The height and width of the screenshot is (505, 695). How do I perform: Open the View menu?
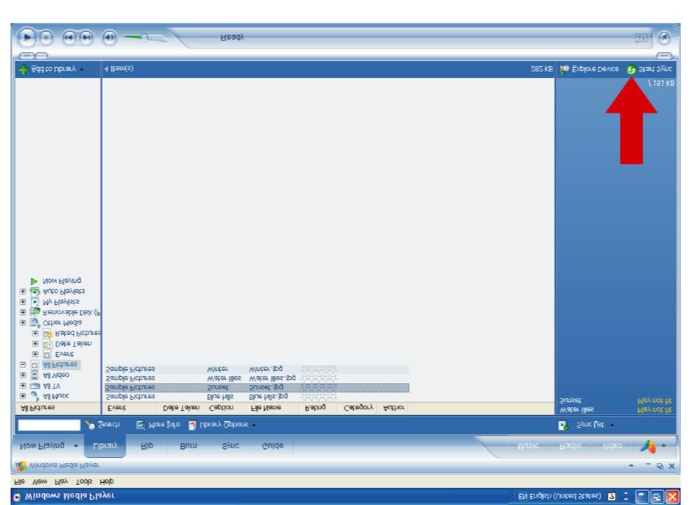(40, 481)
